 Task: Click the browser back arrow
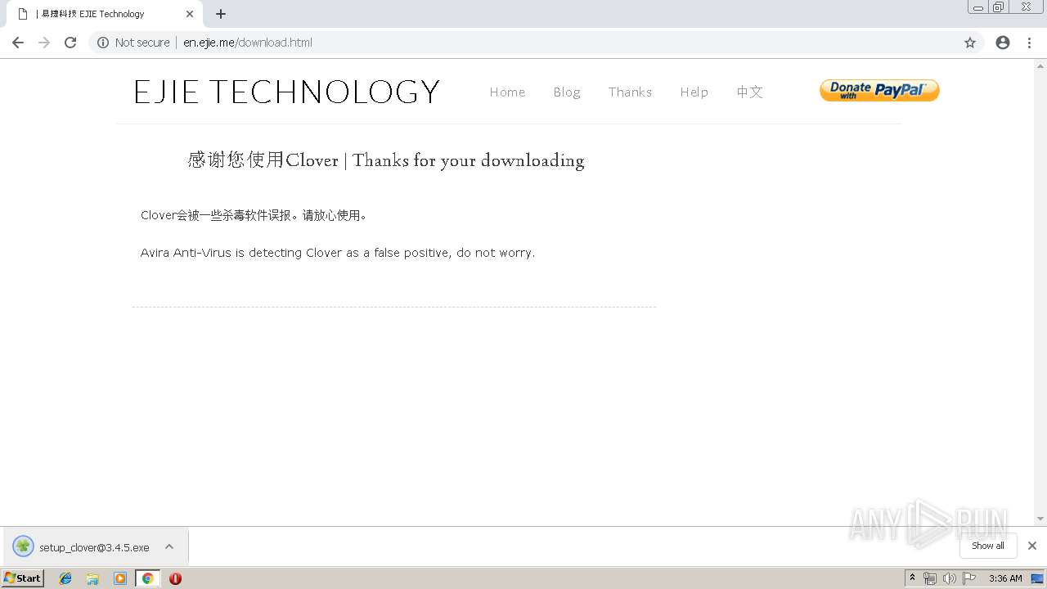tap(18, 43)
